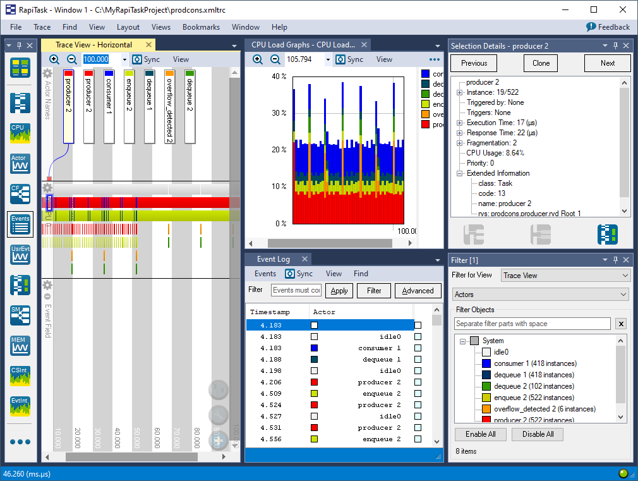Click the Filter Objects search field
Image resolution: width=638 pixels, height=481 pixels.
click(x=533, y=324)
